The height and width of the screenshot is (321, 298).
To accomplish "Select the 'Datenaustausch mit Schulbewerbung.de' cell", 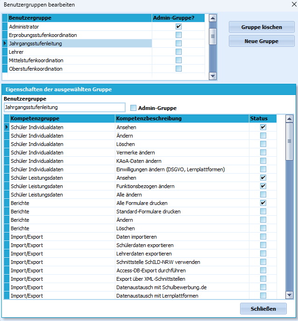I will click(x=182, y=287).
